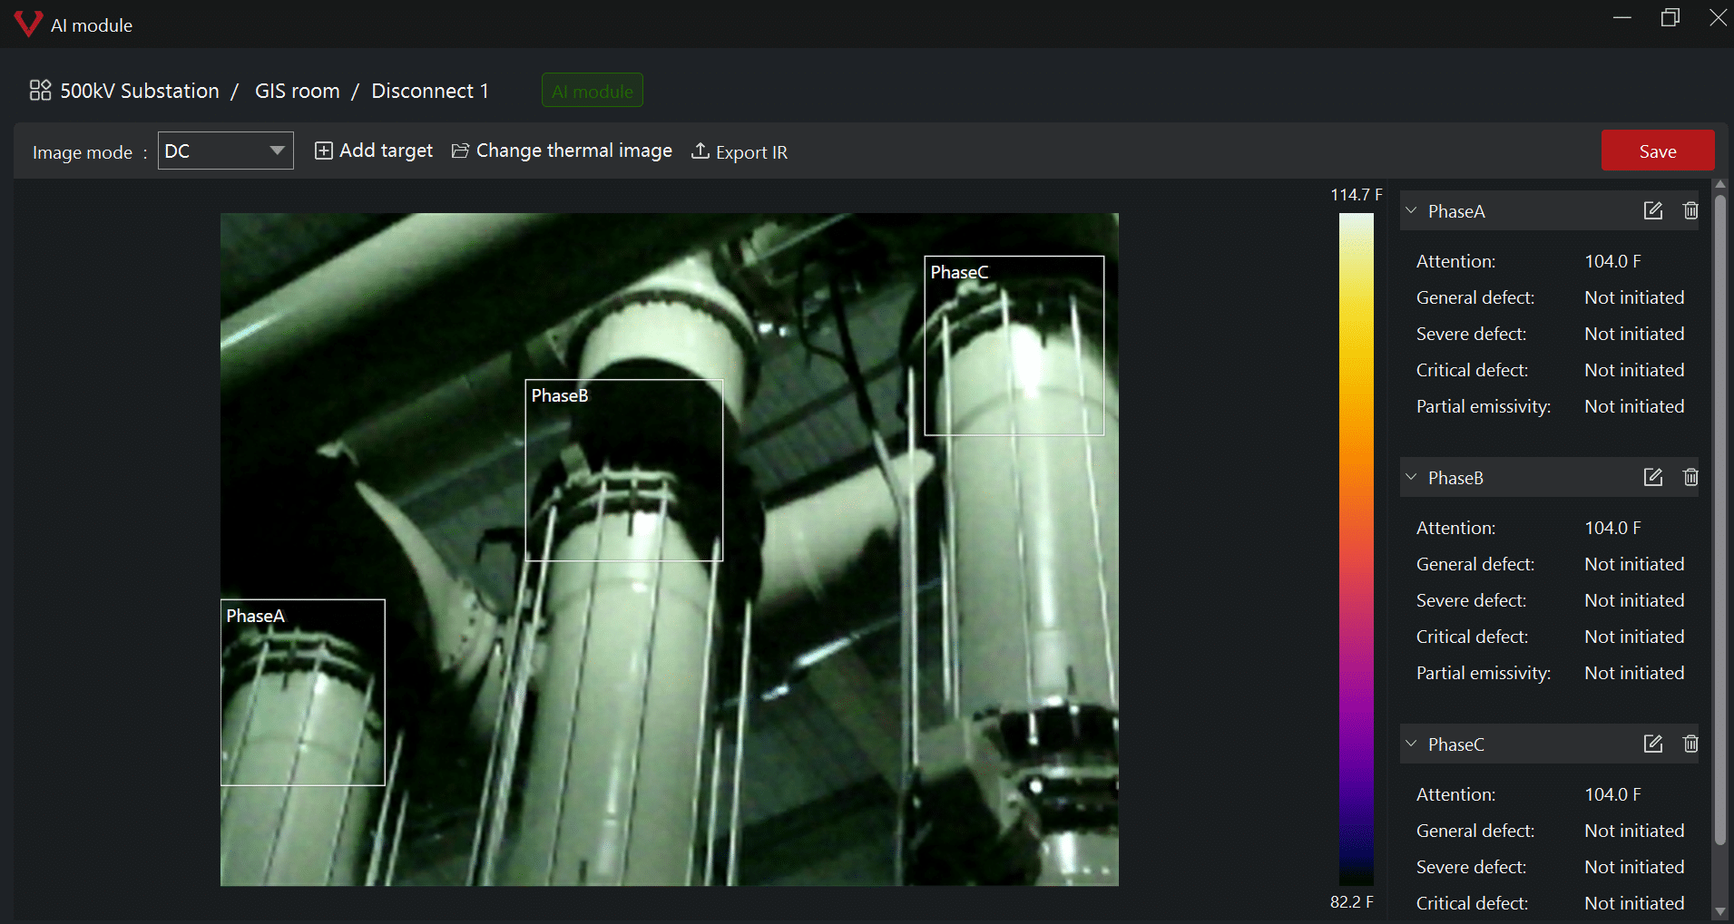Image resolution: width=1734 pixels, height=924 pixels.
Task: Collapse the PhaseB panel
Action: click(x=1411, y=477)
